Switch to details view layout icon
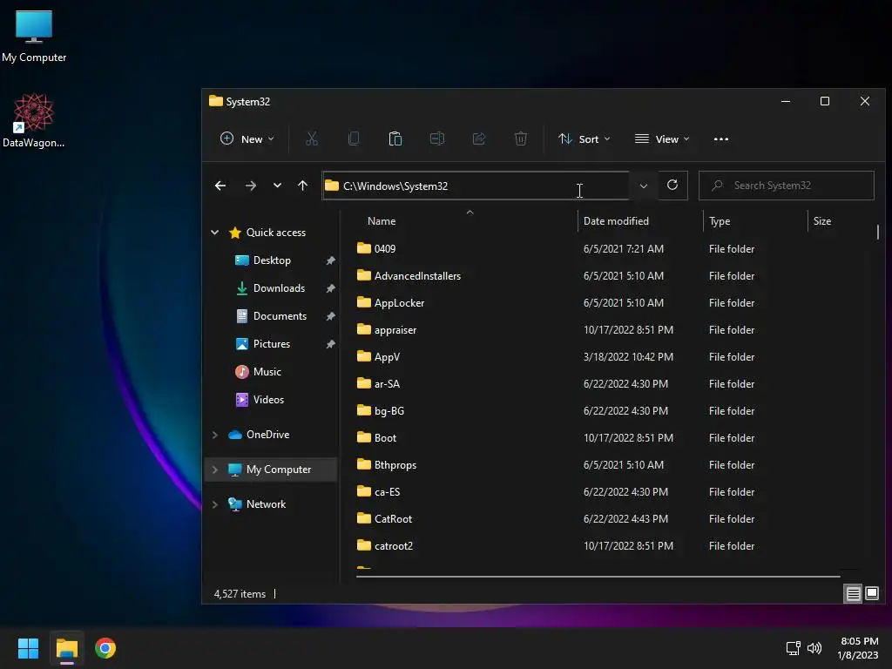Viewport: 892px width, 669px height. point(854,593)
